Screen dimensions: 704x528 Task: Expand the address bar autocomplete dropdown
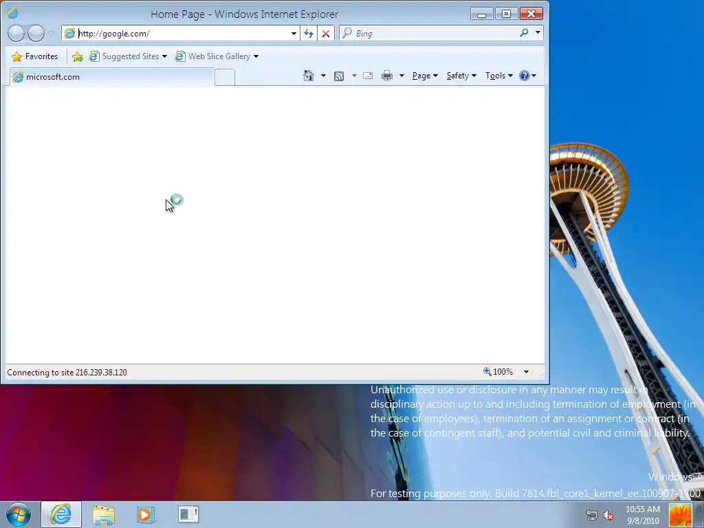point(294,33)
